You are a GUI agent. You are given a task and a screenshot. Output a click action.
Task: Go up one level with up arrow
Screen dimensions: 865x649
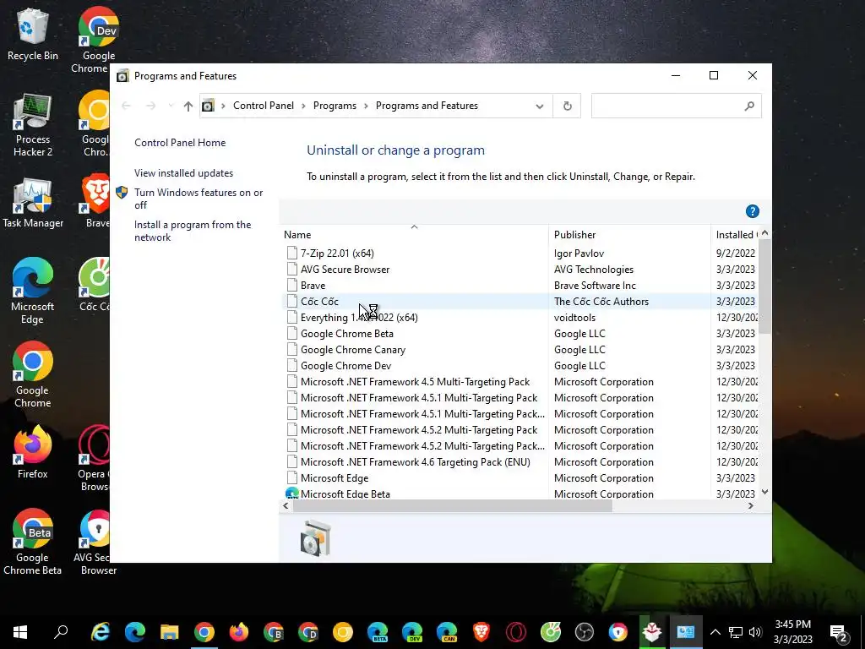coord(188,106)
